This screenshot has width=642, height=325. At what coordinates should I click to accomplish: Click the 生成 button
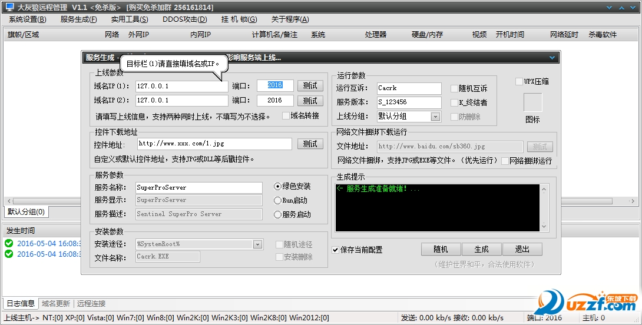click(482, 249)
